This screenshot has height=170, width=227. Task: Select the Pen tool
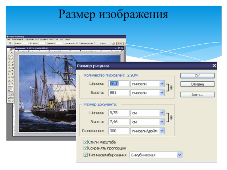[9, 77]
